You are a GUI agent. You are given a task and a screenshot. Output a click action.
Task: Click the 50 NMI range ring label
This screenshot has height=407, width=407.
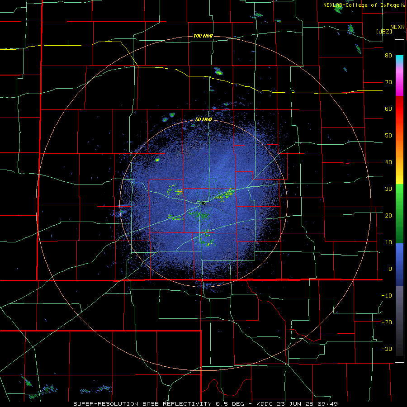coord(204,120)
